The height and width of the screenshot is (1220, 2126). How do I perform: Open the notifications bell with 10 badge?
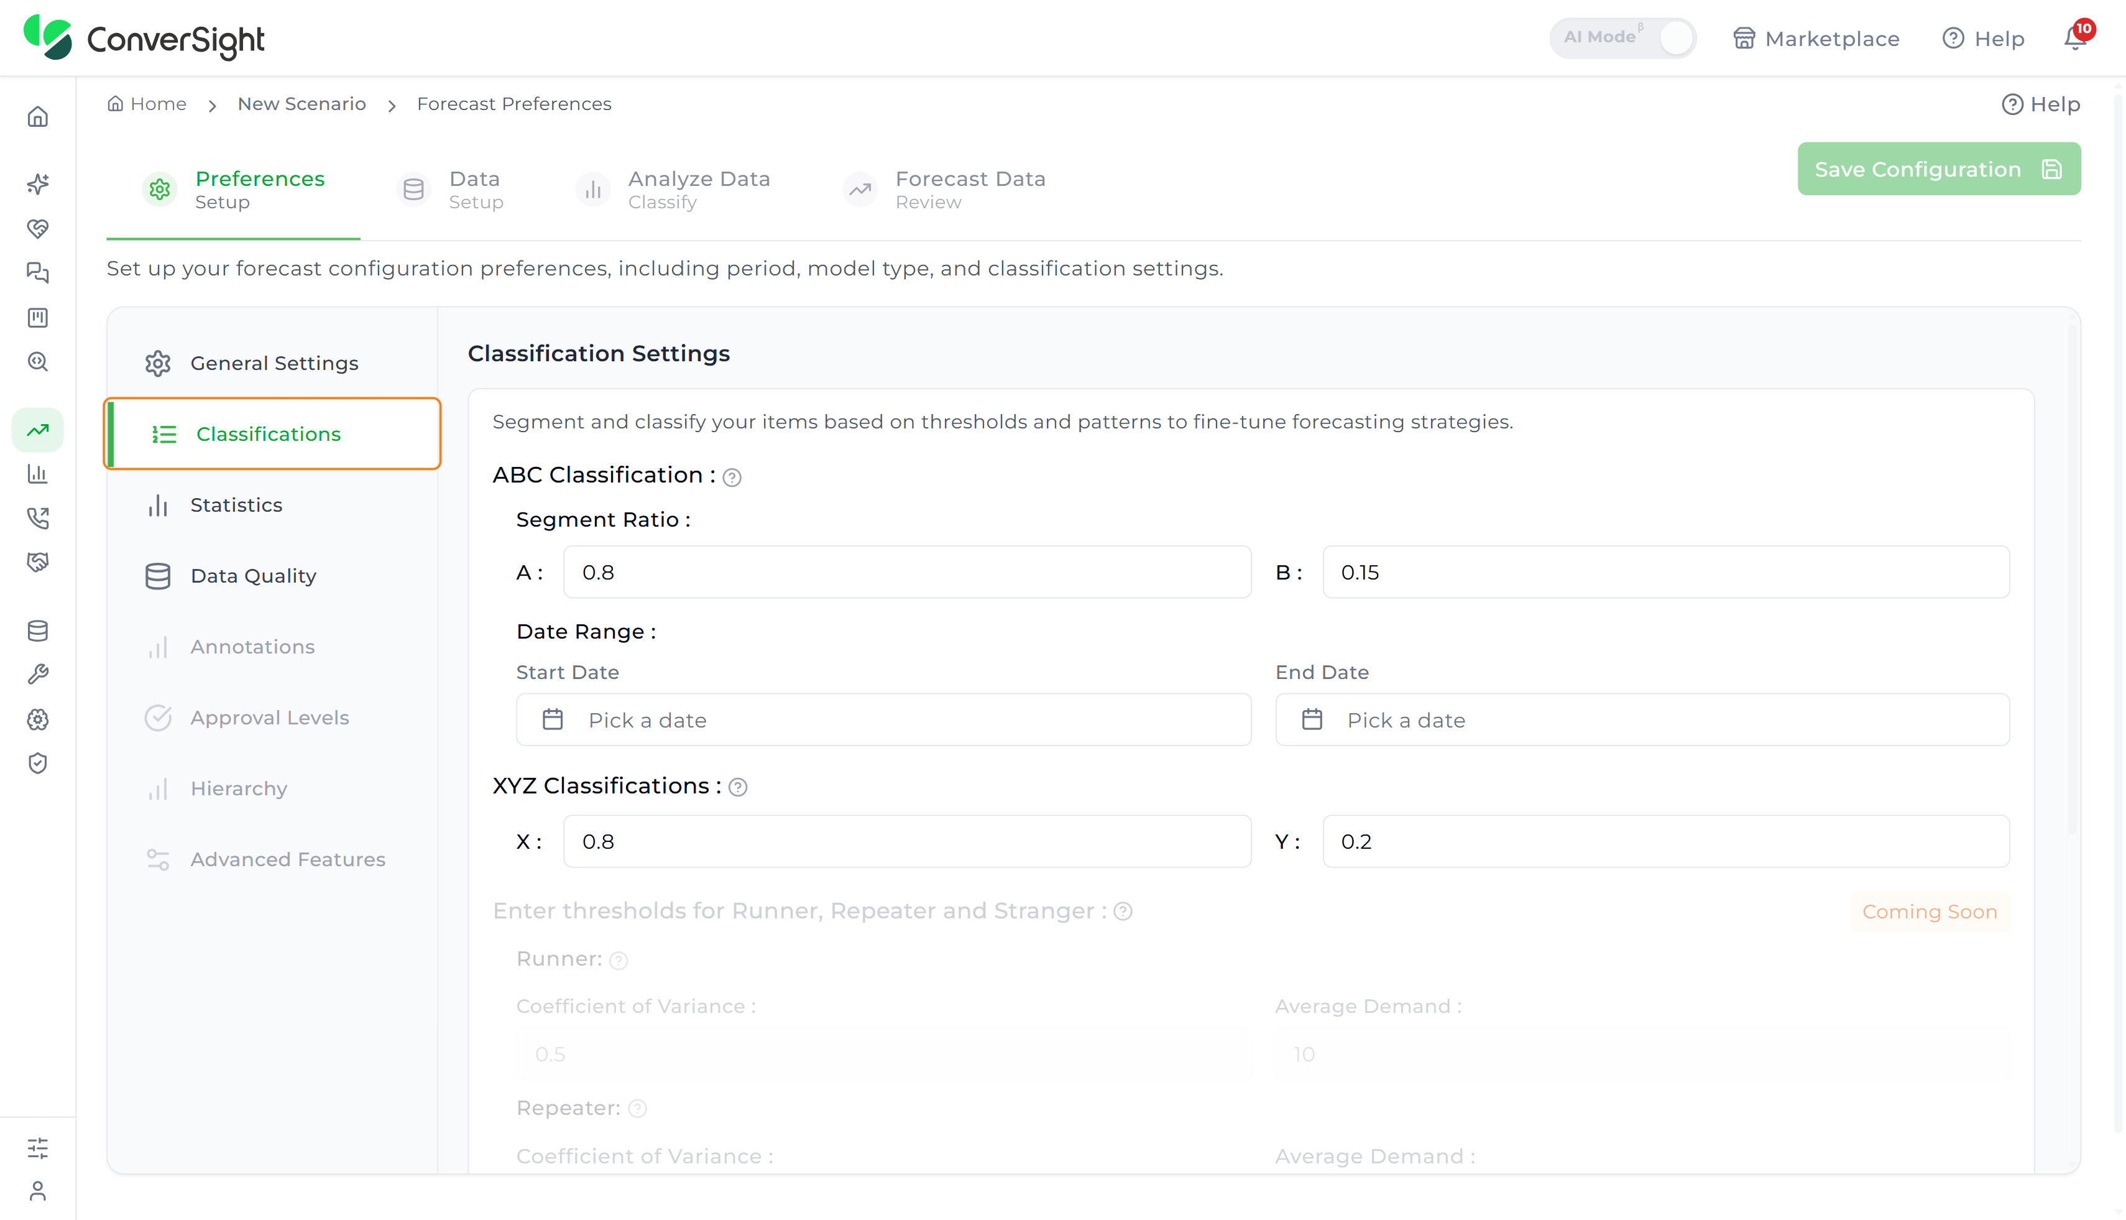(x=2076, y=37)
